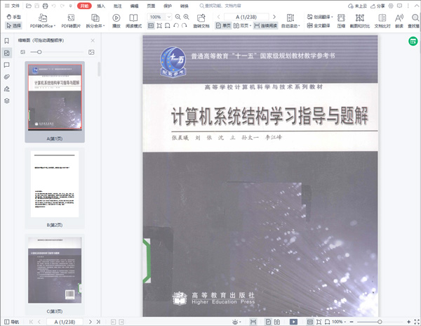This screenshot has width=421, height=326.
Task: Open the signature pen icon in sidebar
Action: pyautogui.click(x=7, y=89)
